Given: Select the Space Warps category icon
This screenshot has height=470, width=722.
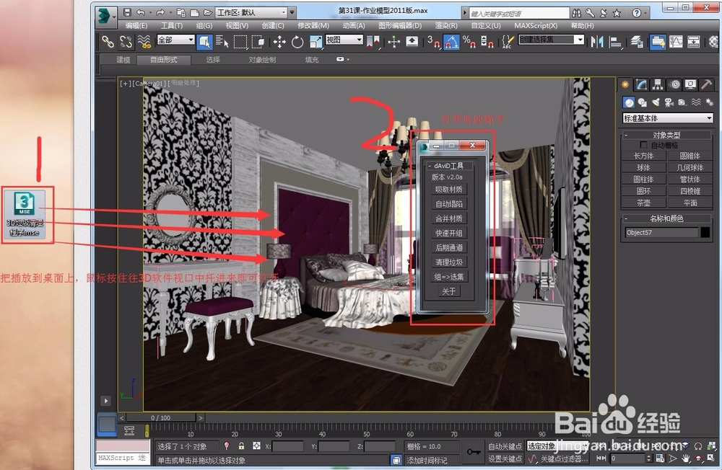Looking at the screenshot, I should (x=696, y=102).
